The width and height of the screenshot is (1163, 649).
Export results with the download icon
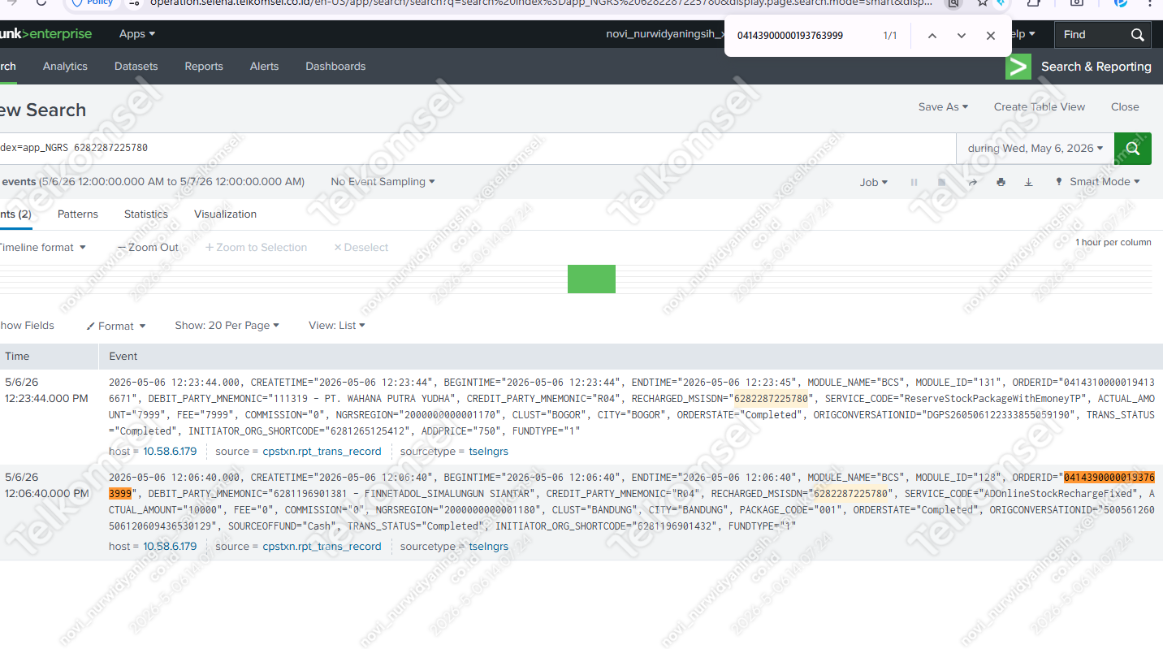click(x=1028, y=182)
